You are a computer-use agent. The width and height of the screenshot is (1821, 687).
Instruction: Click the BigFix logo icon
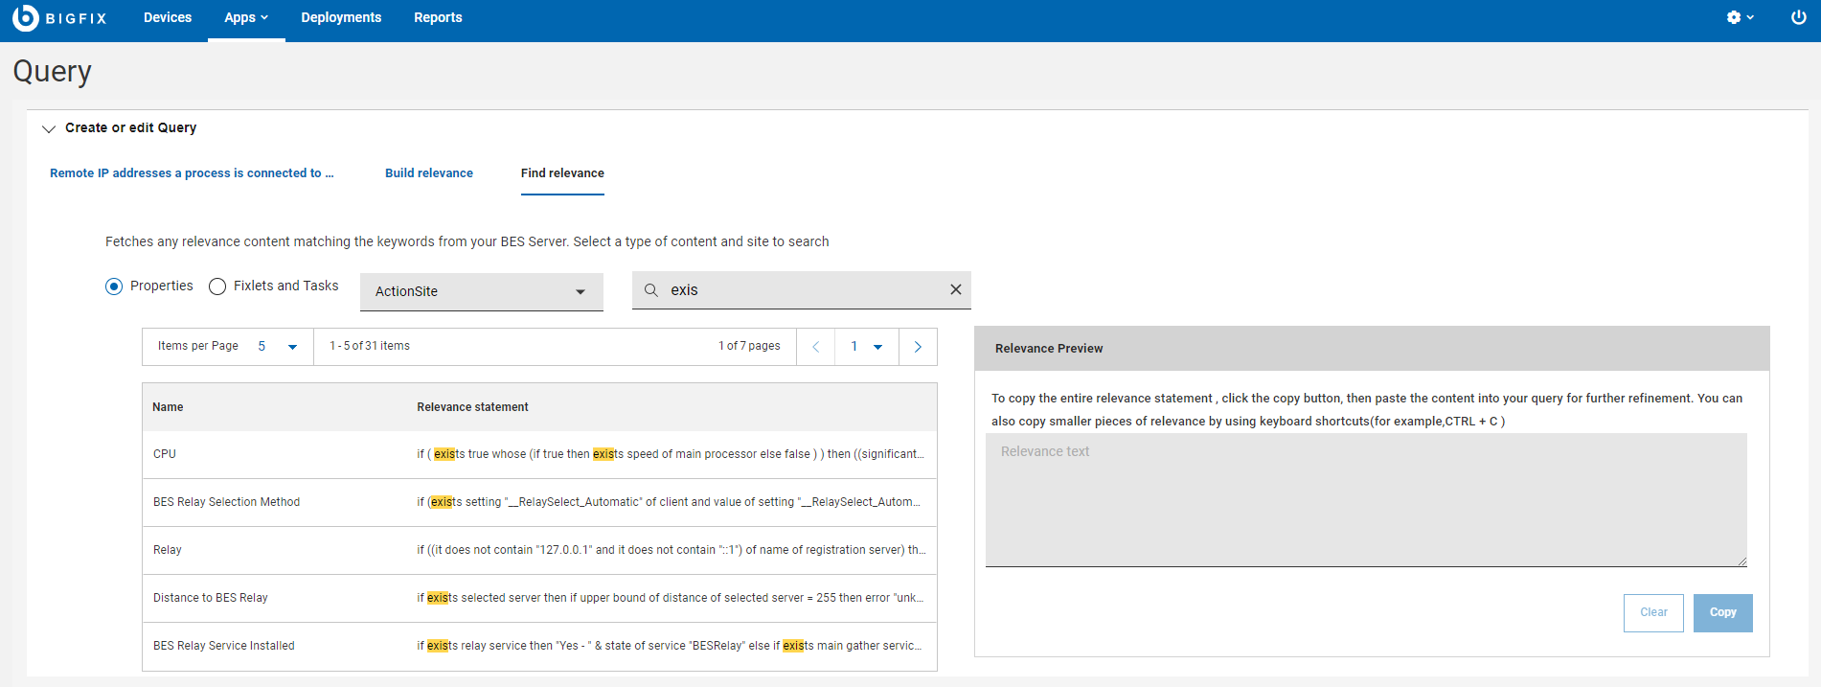pos(26,18)
